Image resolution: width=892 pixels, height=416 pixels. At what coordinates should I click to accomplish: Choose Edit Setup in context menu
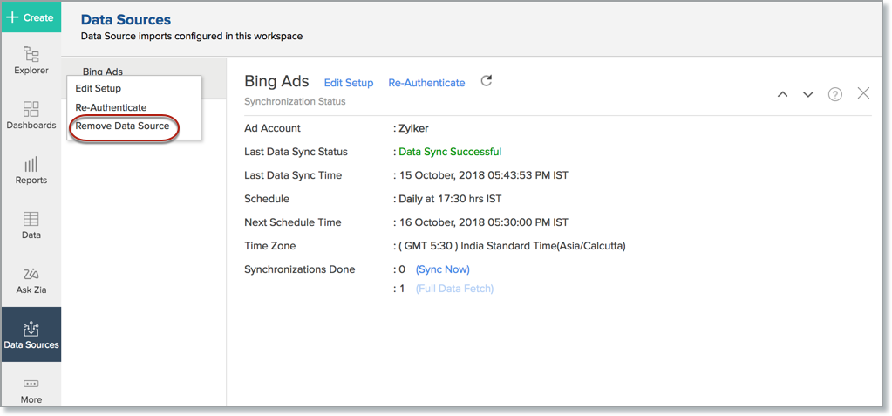[98, 89]
